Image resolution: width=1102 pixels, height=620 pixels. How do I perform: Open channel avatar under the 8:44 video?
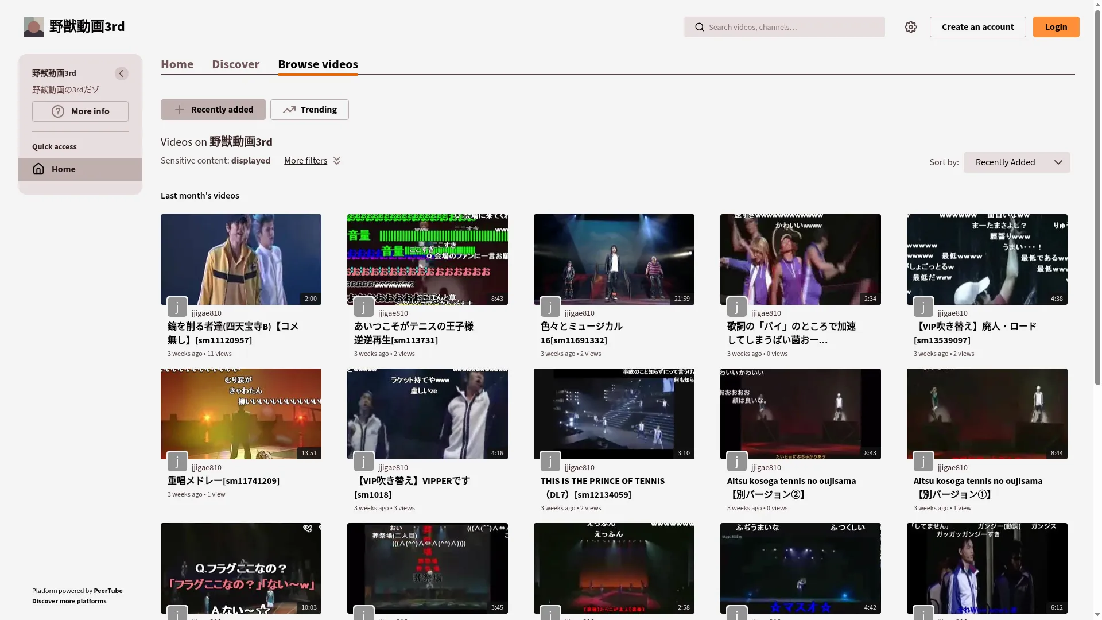click(923, 461)
